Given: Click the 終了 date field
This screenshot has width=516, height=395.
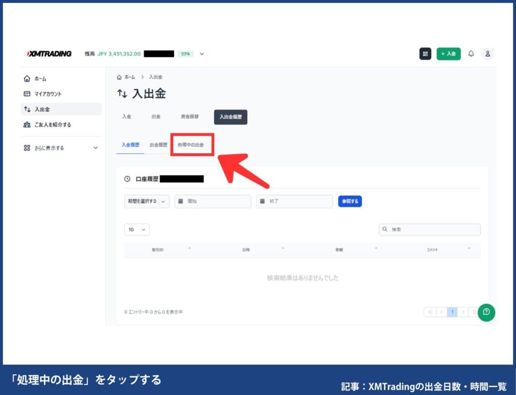Looking at the screenshot, I should (x=294, y=201).
